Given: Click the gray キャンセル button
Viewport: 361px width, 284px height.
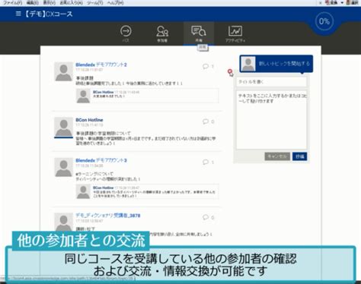Looking at the screenshot, I should [277, 156].
